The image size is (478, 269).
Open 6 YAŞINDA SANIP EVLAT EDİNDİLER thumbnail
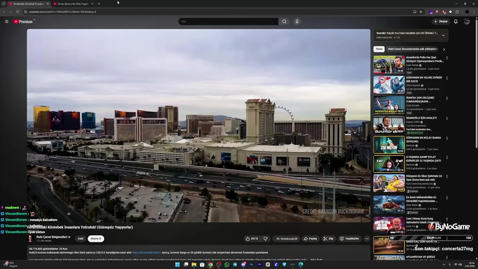coord(389,164)
